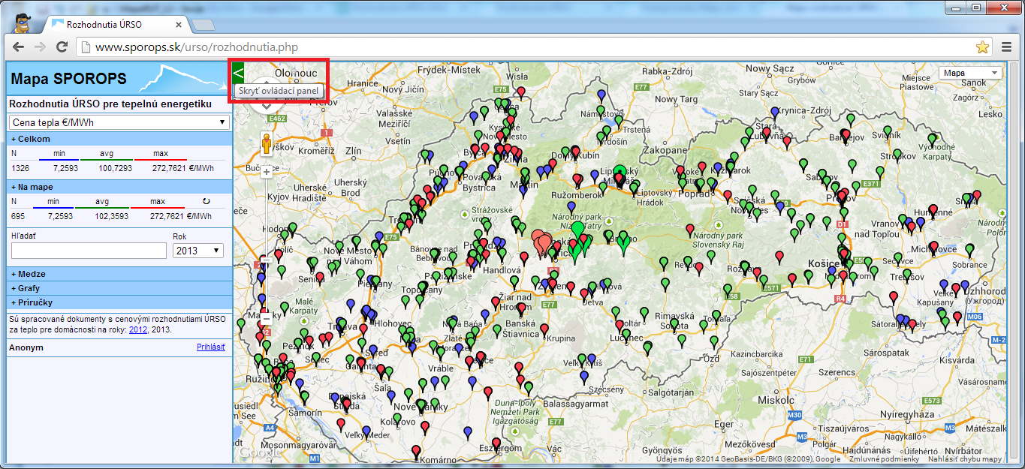Pick up the Street View pegman
Screen dimensions: 1025x469
(x=266, y=143)
